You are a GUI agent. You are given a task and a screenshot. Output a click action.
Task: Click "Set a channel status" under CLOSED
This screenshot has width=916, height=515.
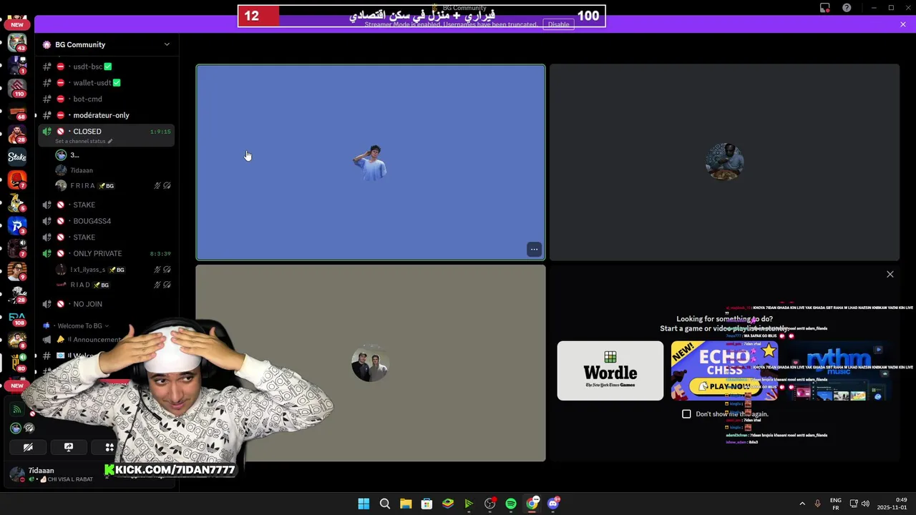coord(84,141)
